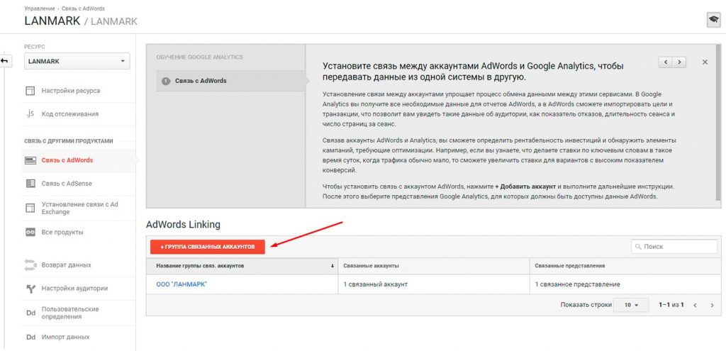Click the .js Код отслеживания icon
This screenshot has width=726, height=351.
pos(30,113)
